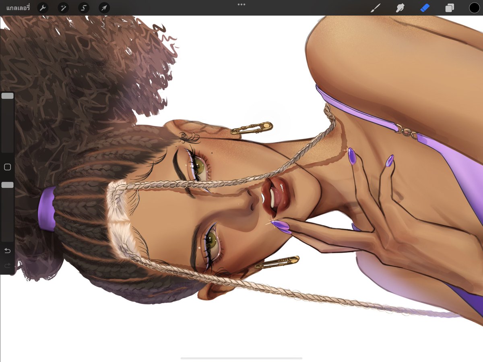
Task: Open the Adjustments magic wand menu
Action: [63, 8]
